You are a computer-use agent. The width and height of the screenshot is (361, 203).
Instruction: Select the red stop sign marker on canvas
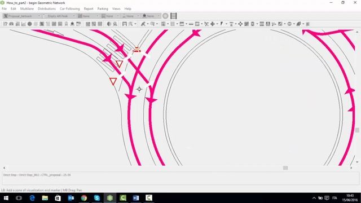coord(137,50)
